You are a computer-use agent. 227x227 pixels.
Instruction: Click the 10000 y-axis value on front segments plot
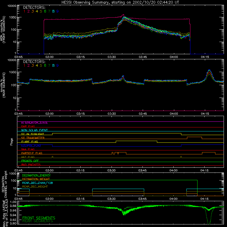click(12, 6)
